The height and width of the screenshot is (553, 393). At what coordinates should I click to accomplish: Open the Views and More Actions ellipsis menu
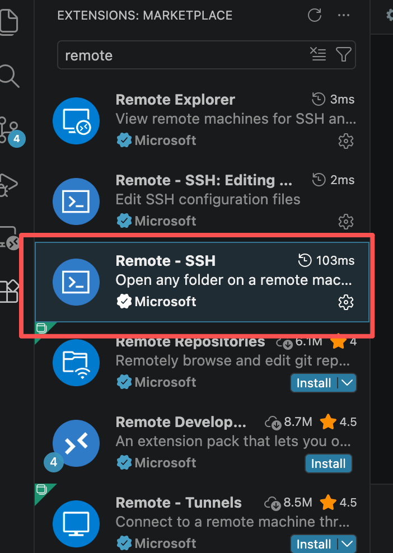(344, 16)
